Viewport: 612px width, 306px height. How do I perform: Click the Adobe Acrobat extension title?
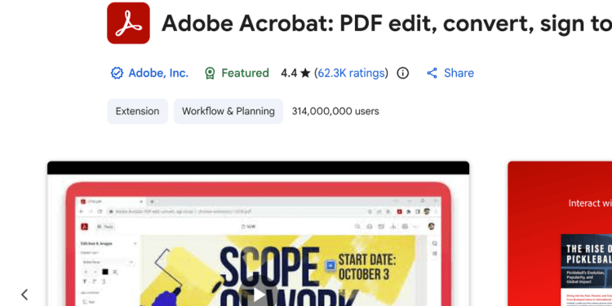click(387, 24)
